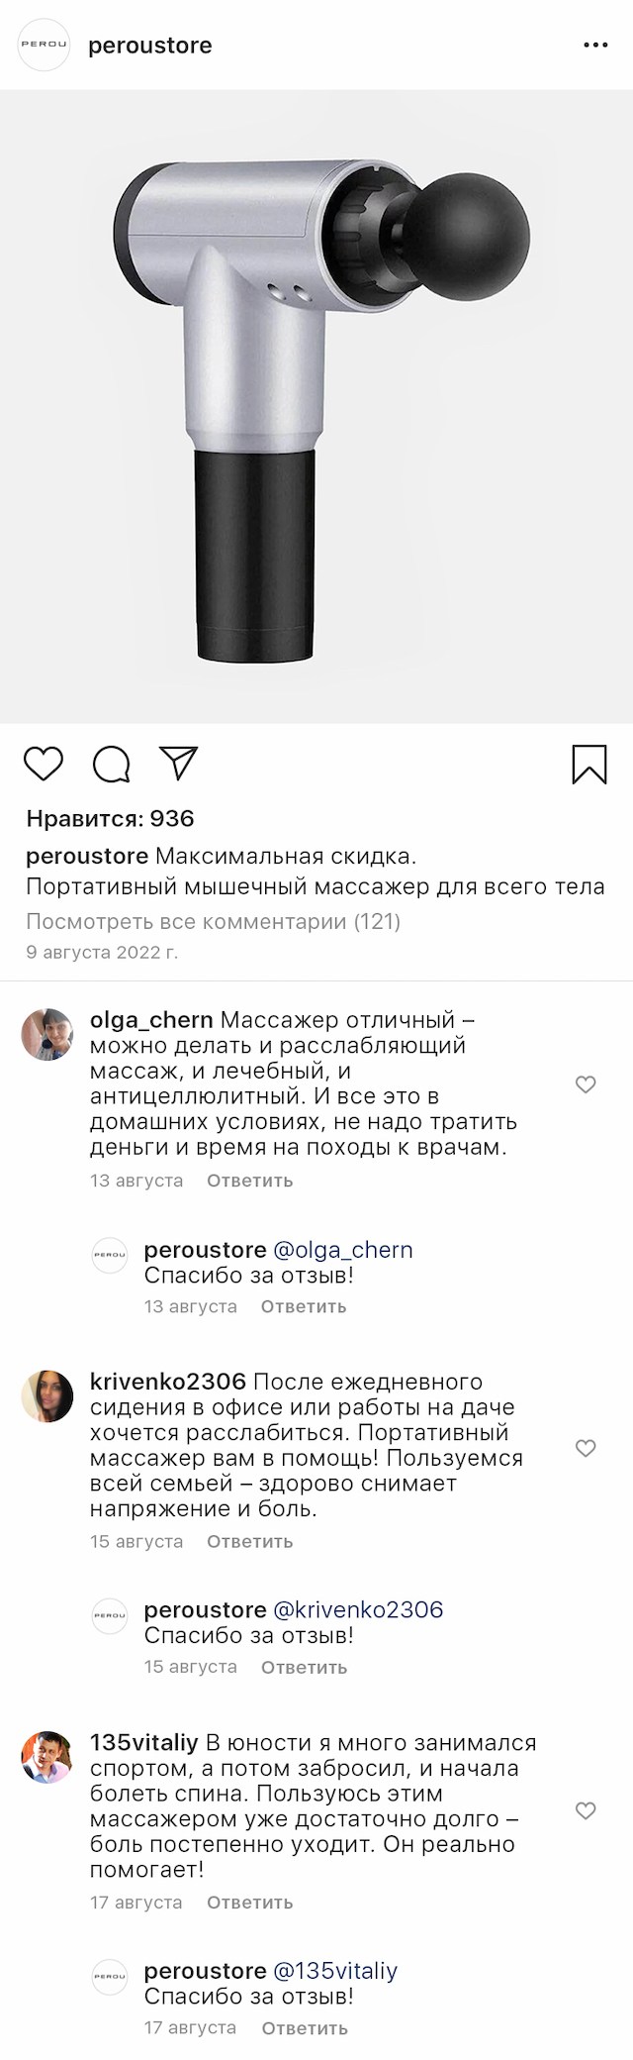View likes count "Нравится: 936"
The width and height of the screenshot is (633, 2060).
tap(110, 818)
